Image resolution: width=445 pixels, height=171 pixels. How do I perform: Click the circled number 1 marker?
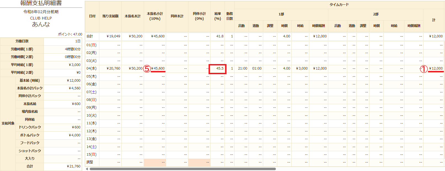(424, 69)
